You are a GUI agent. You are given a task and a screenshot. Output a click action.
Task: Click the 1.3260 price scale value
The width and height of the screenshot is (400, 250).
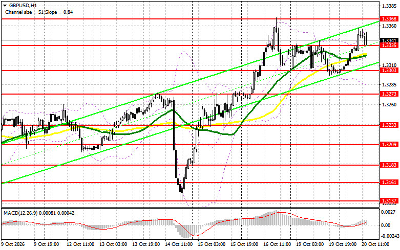coord(389,104)
